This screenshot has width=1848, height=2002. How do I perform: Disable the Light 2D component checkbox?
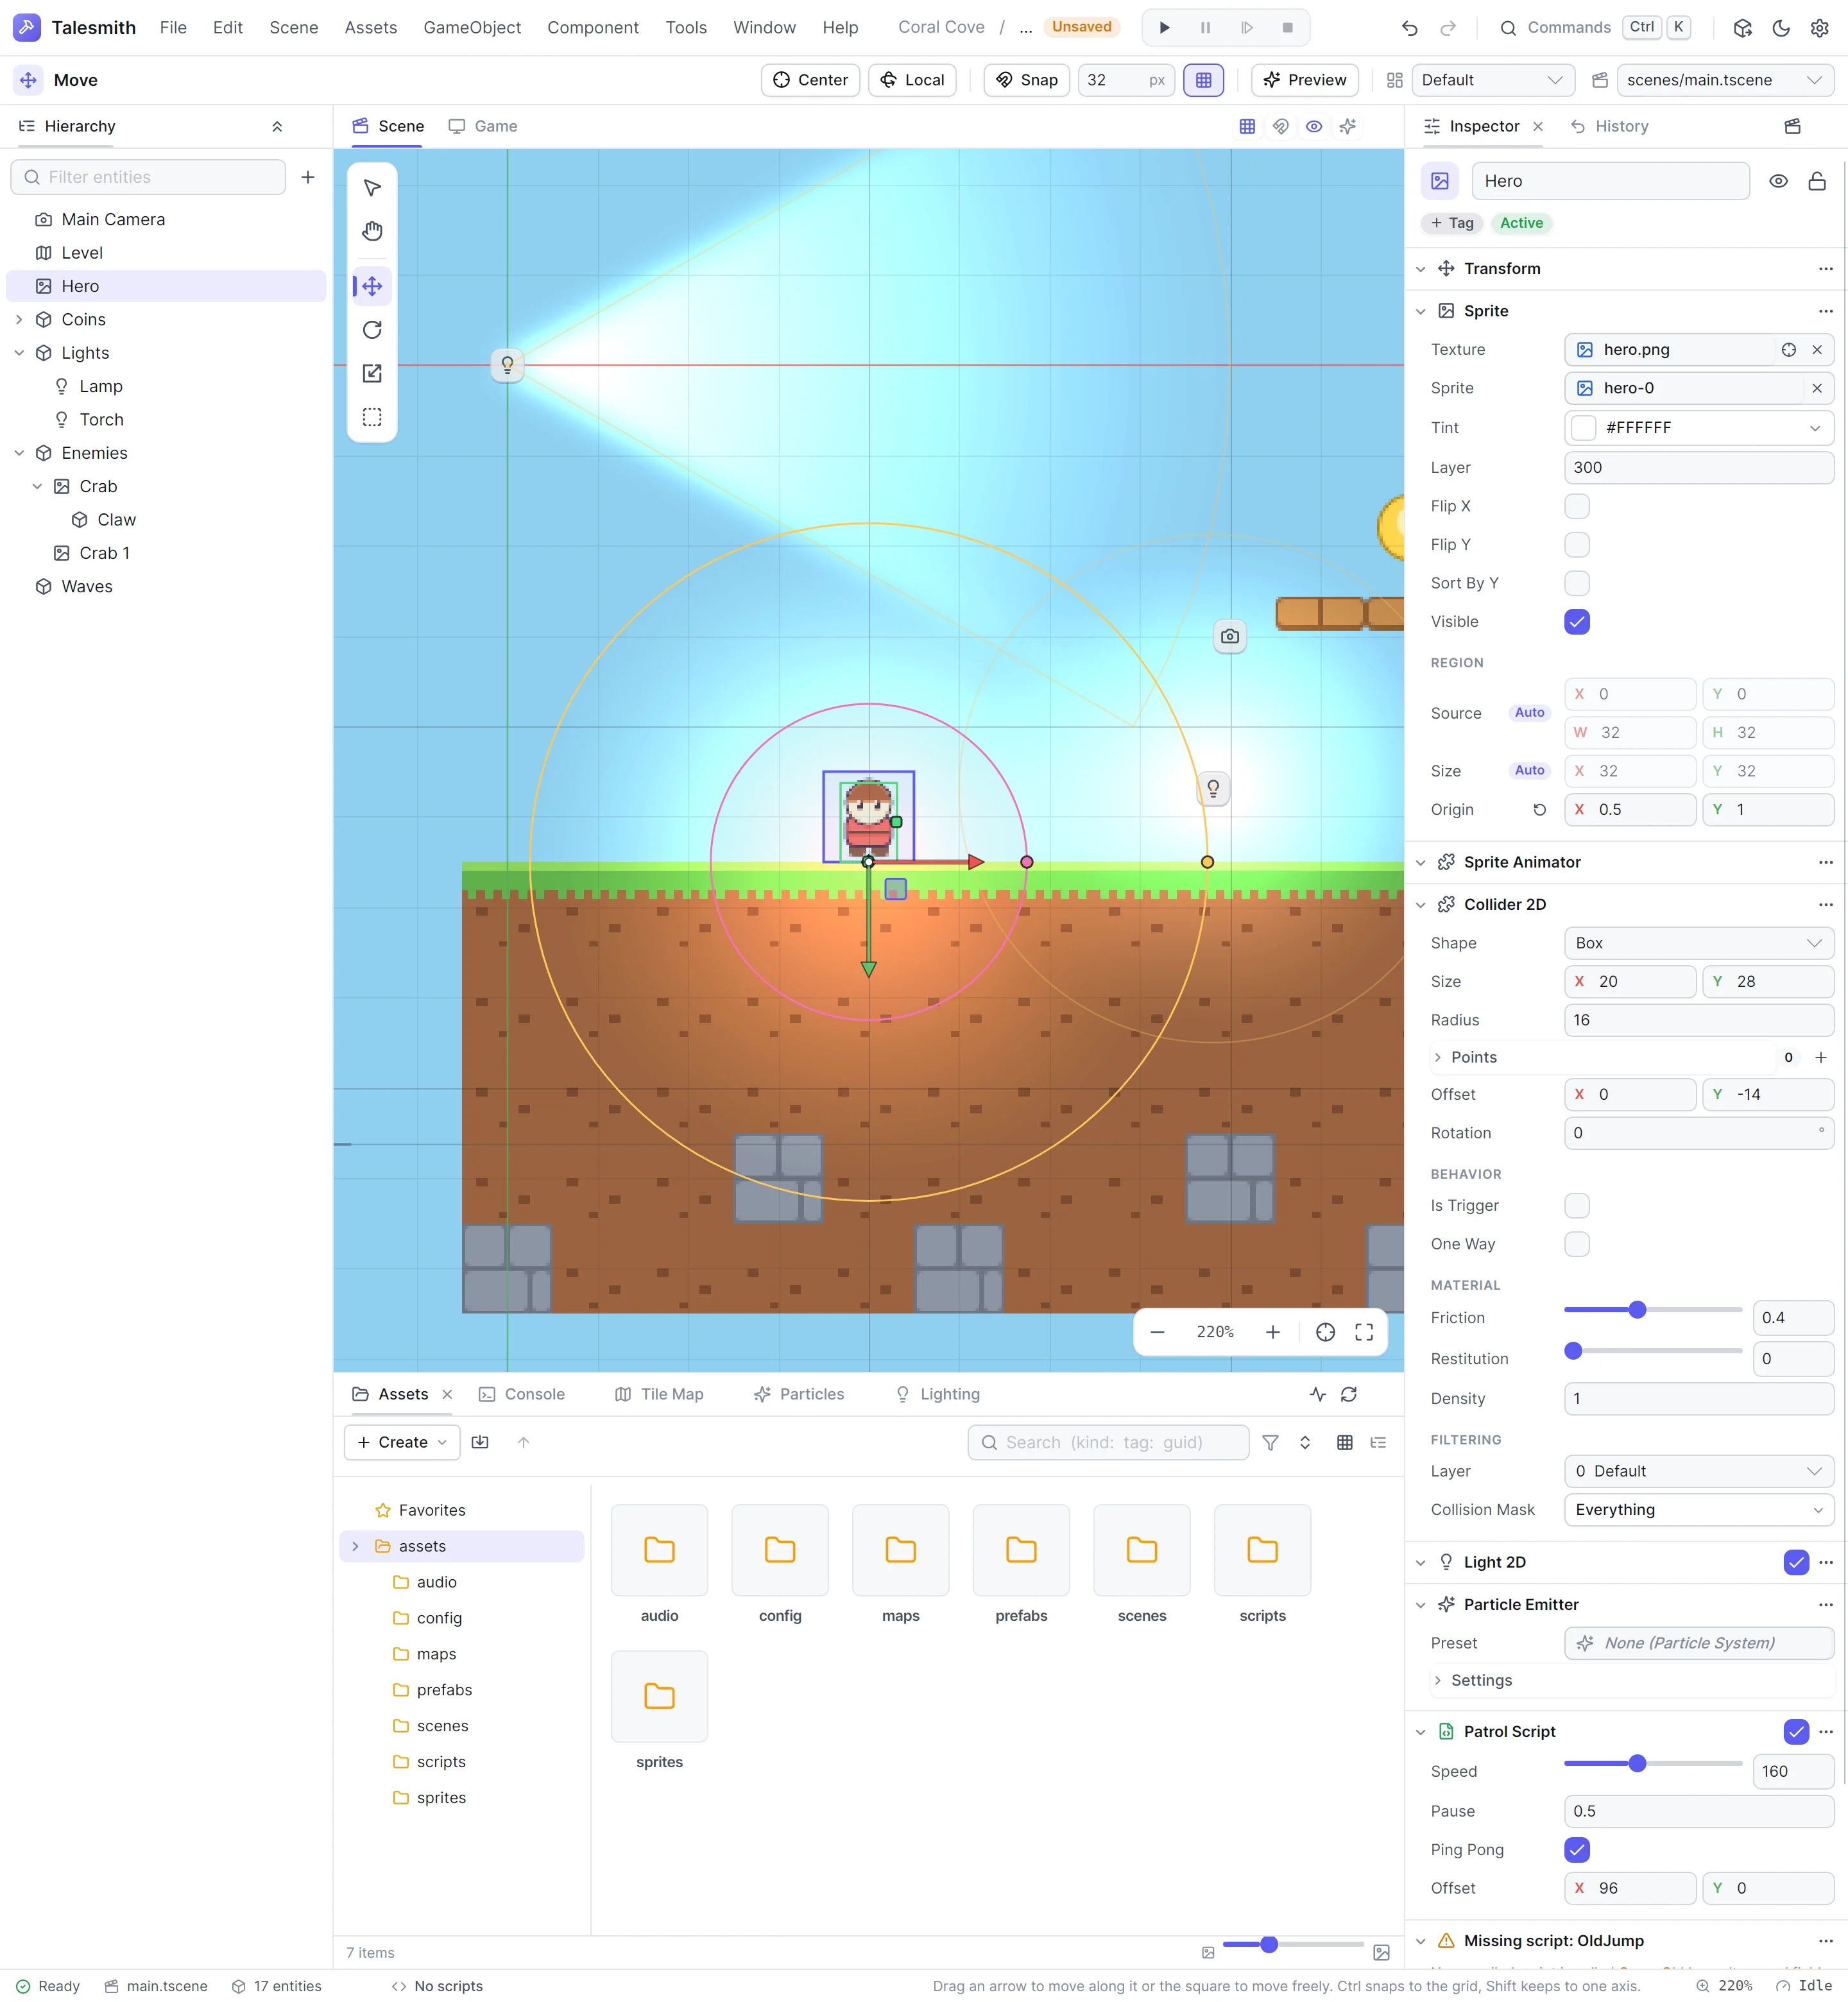(x=1796, y=1562)
